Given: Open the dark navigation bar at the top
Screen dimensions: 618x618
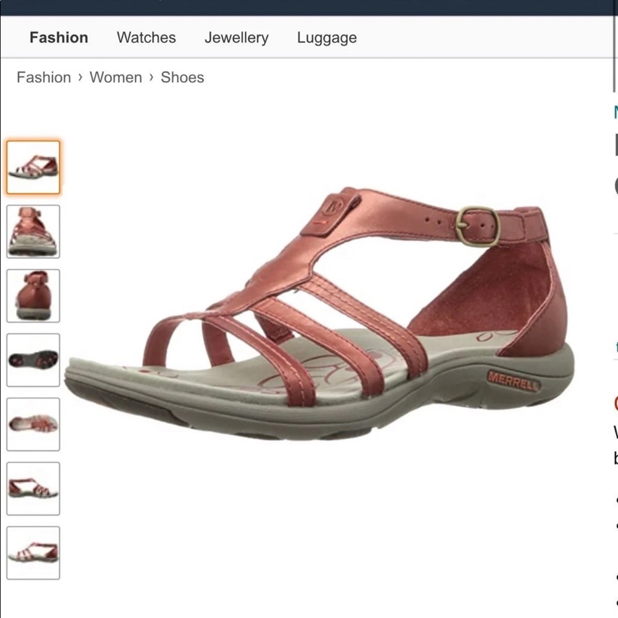Looking at the screenshot, I should pyautogui.click(x=309, y=6).
